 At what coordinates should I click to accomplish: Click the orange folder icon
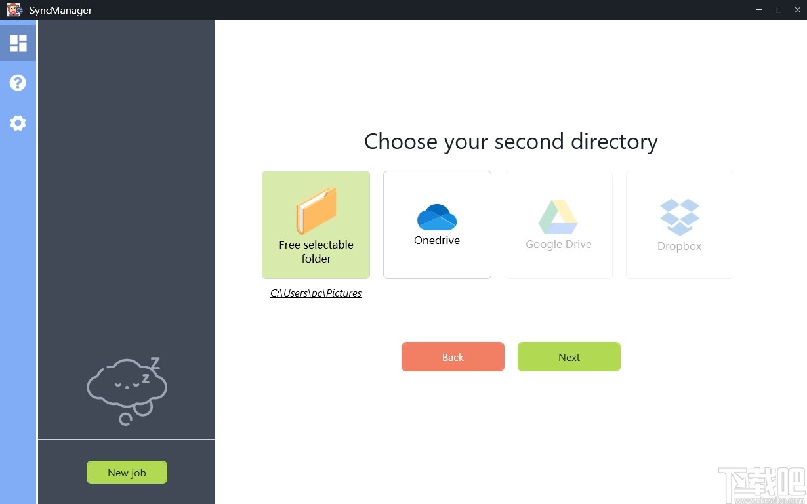(316, 210)
